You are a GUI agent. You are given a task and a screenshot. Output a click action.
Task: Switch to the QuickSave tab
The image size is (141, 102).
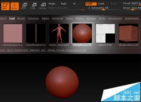click(x=132, y=18)
